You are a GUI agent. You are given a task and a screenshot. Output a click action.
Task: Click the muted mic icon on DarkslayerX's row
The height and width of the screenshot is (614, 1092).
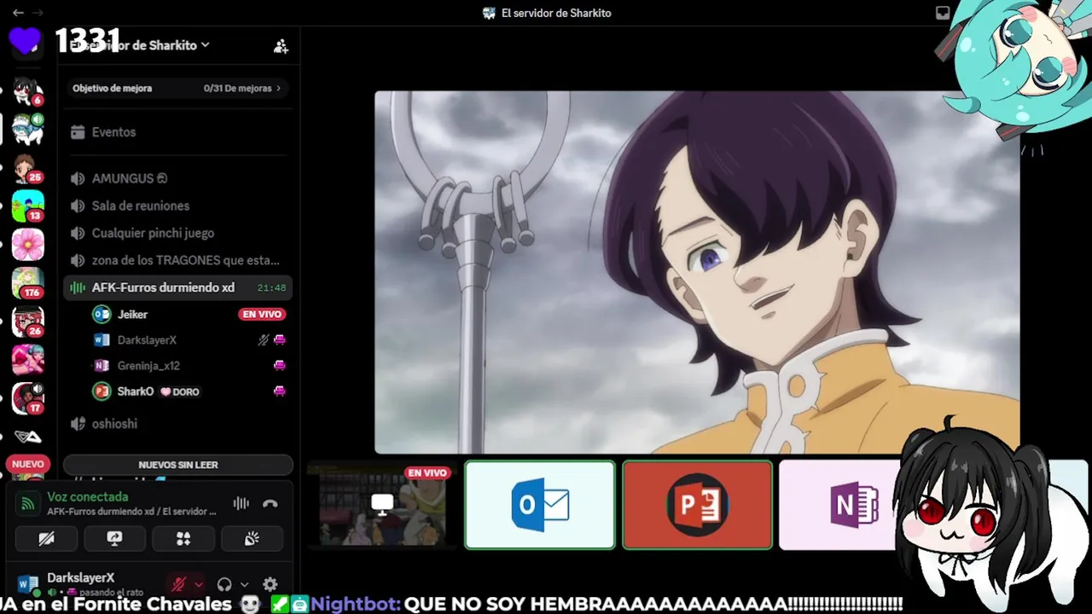coord(264,340)
